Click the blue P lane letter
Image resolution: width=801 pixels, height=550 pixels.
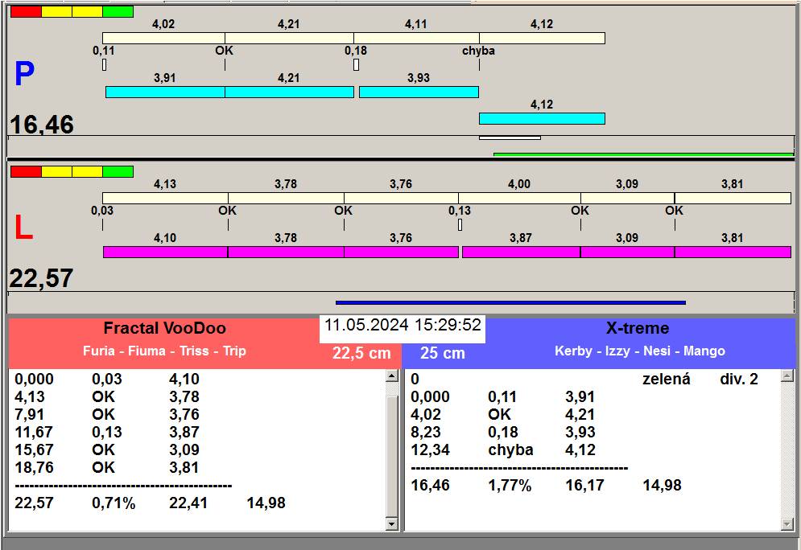click(x=24, y=74)
